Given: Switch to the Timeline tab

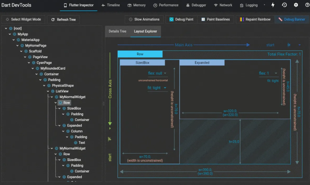Looking at the screenshot, I should [111, 5].
